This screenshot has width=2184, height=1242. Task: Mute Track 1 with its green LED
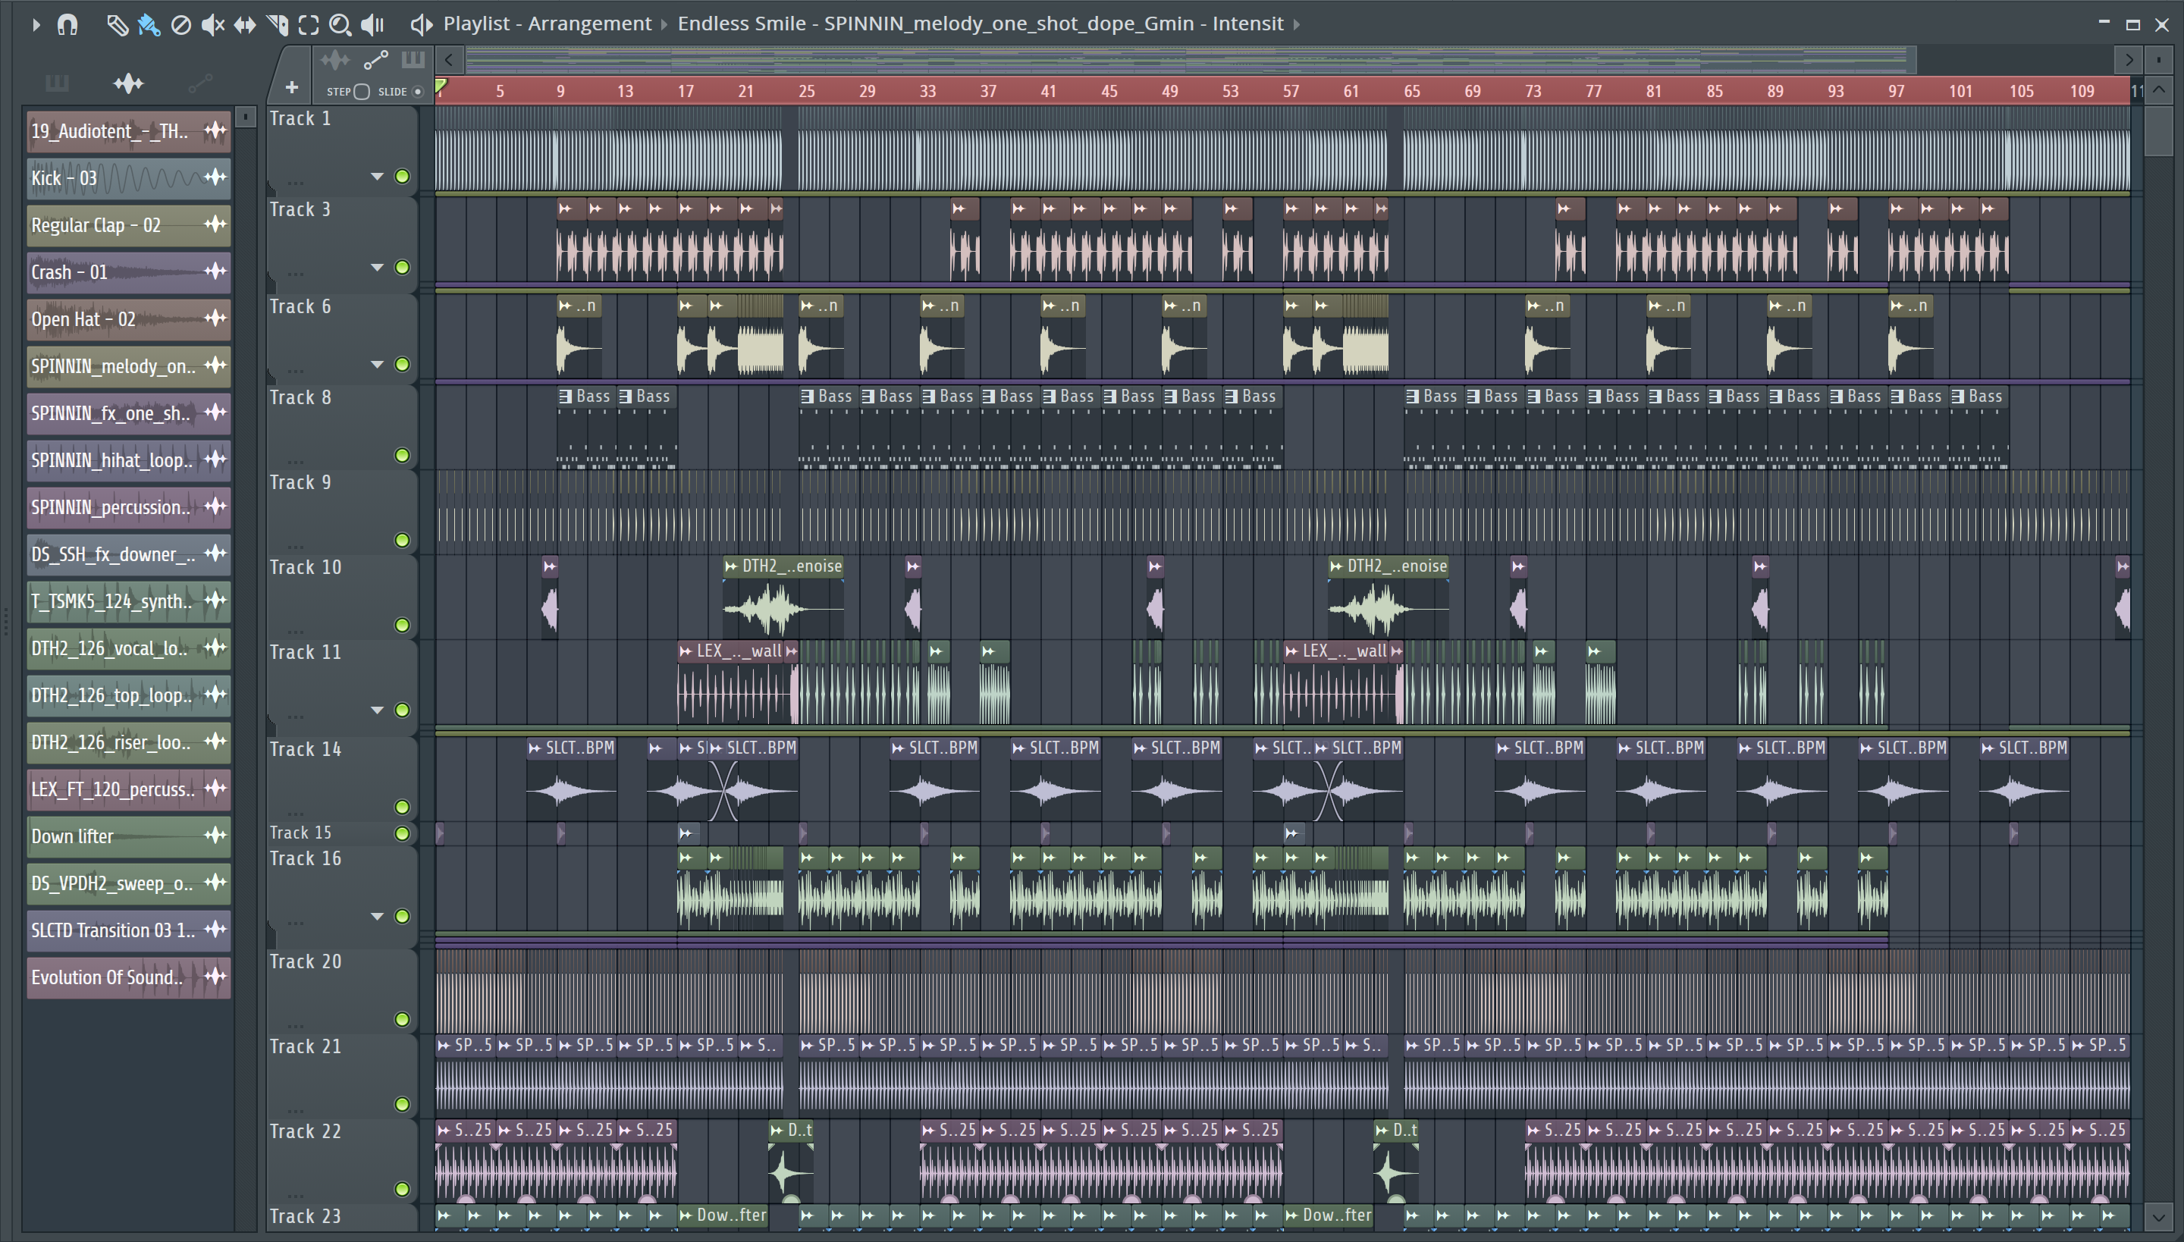[403, 177]
